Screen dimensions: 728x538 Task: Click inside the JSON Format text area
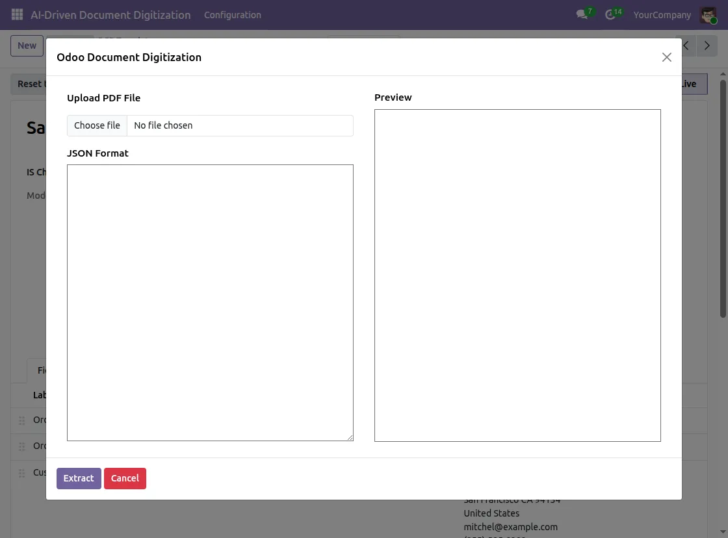(x=210, y=303)
